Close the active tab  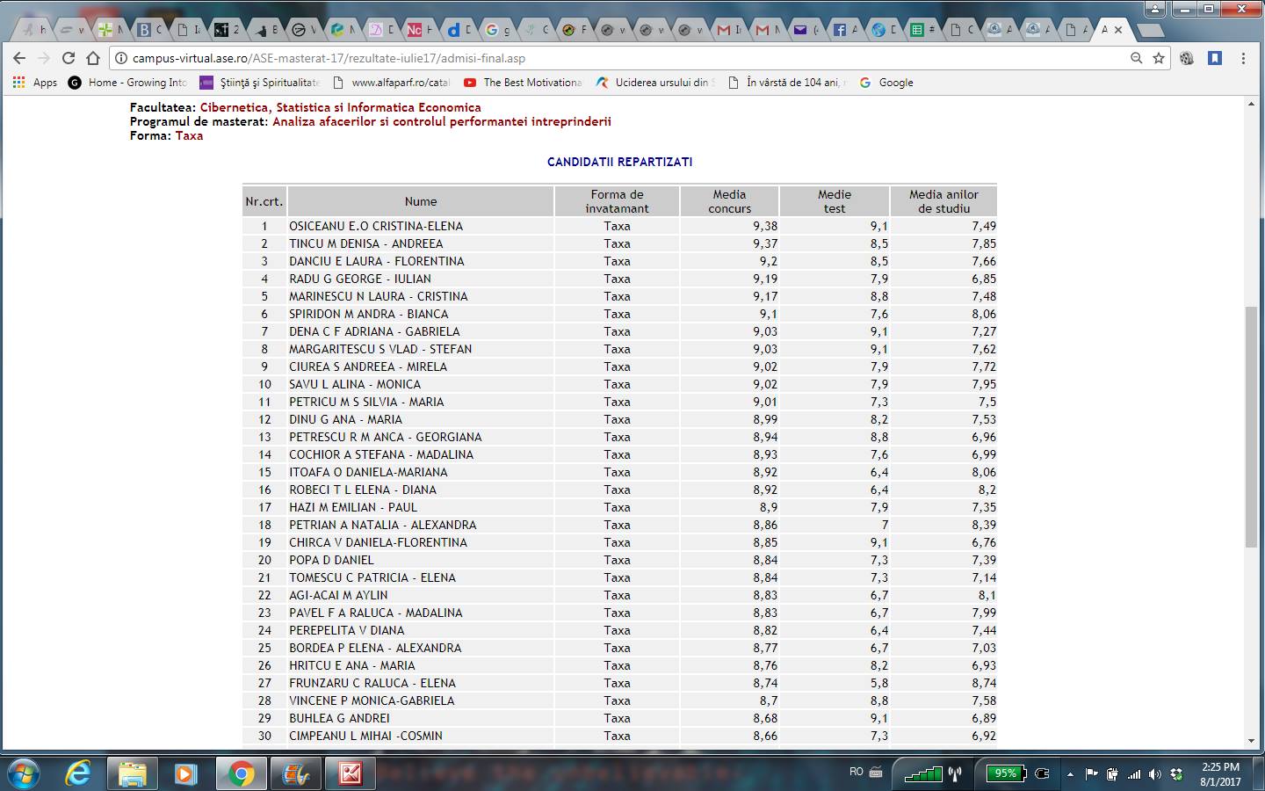click(1117, 29)
